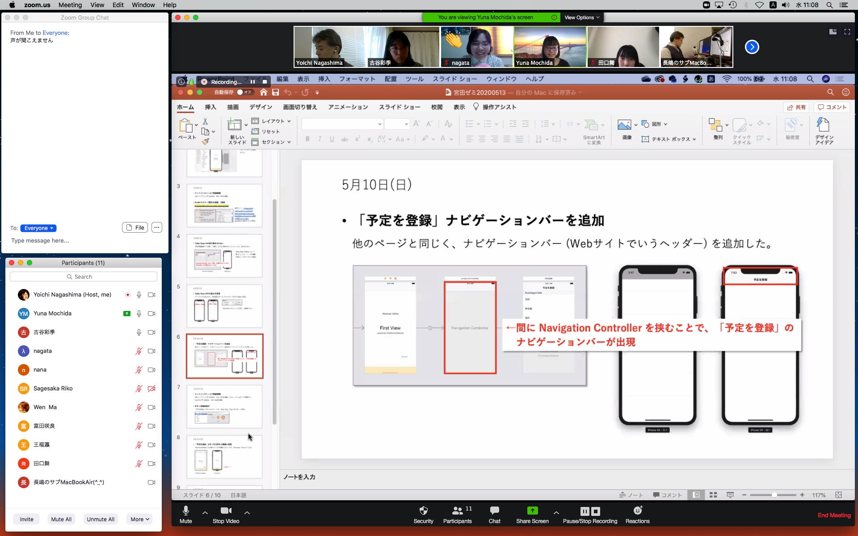
Task: Expand the View Options dropdown
Action: point(581,17)
